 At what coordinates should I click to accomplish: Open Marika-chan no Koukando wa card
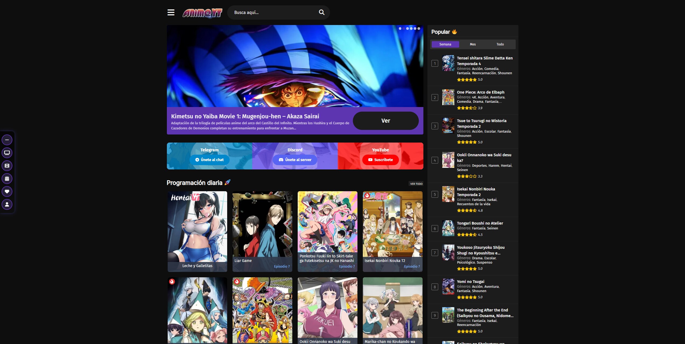tap(393, 311)
